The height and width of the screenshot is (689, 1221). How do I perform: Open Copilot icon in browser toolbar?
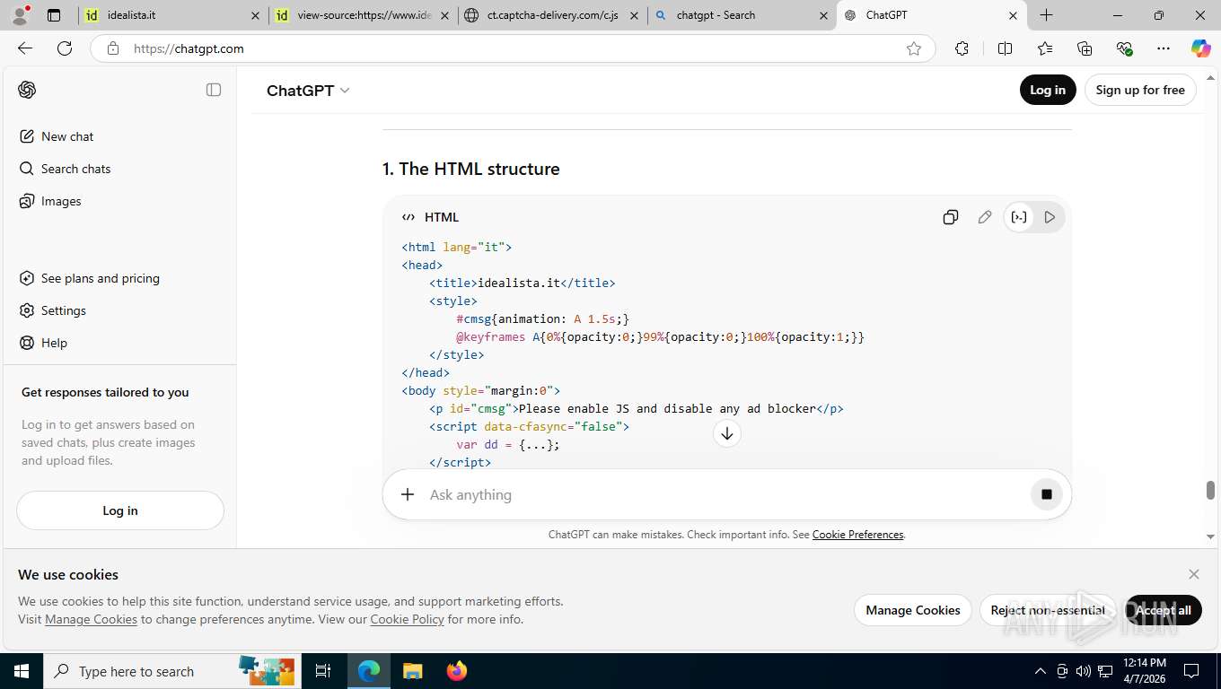1200,48
